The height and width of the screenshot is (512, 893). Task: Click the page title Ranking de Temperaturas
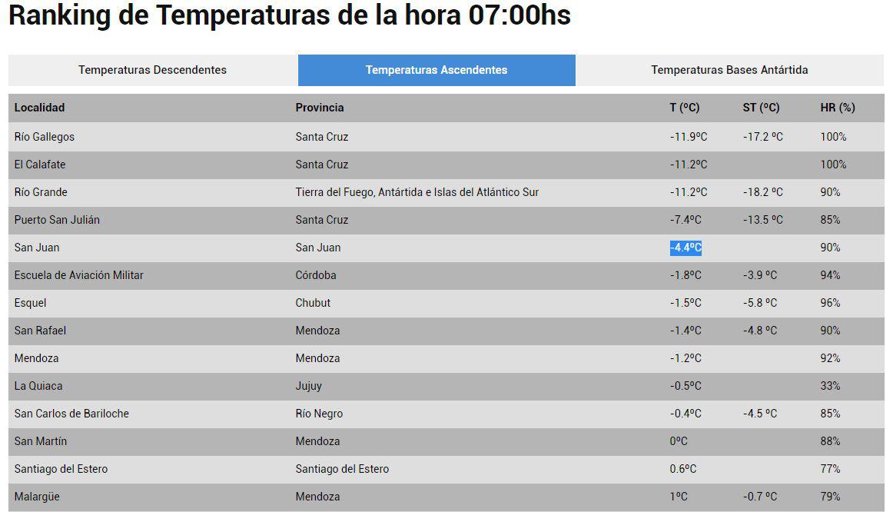tap(289, 15)
